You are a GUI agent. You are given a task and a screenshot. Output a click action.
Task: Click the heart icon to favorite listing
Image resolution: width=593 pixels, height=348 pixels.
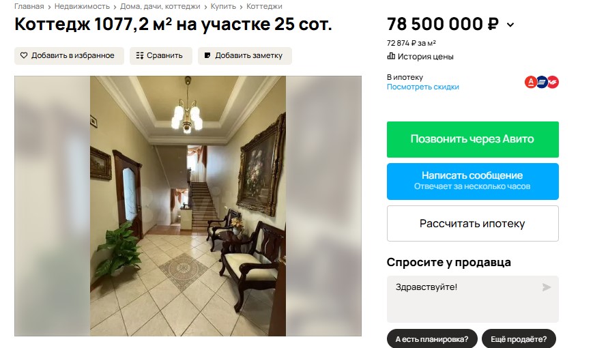[24, 55]
